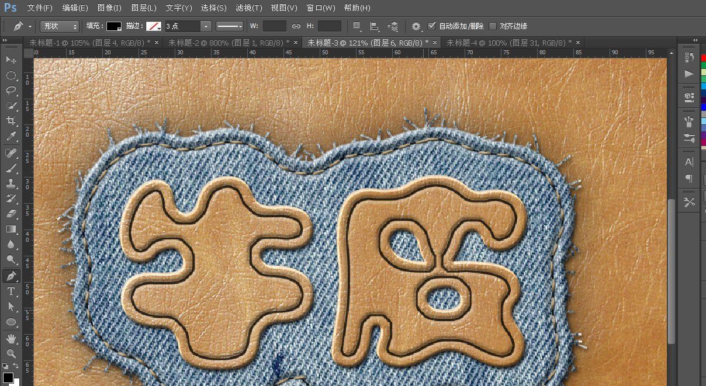The image size is (706, 386).
Task: Select the Pen tool in left toolbar
Action: point(11,276)
